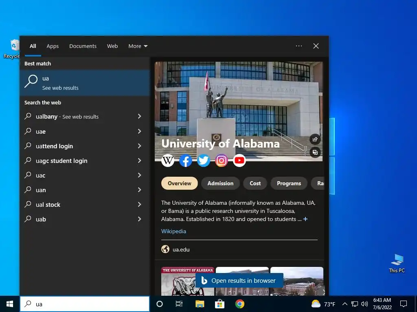Open the YouTube social icon
Image resolution: width=417 pixels, height=312 pixels.
click(x=239, y=160)
